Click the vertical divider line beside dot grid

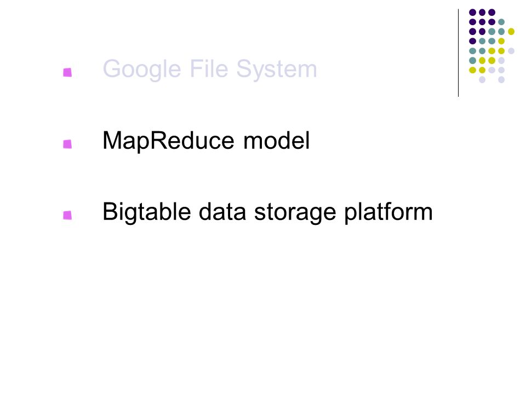pos(458,53)
